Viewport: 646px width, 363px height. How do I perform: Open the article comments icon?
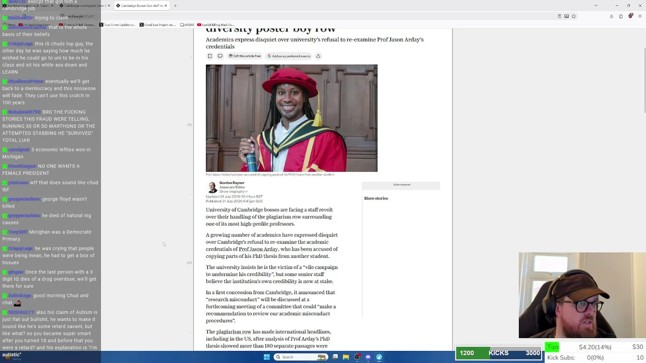220,56
